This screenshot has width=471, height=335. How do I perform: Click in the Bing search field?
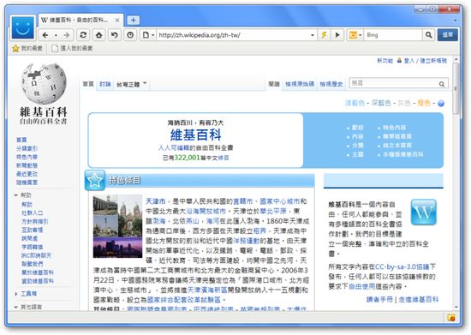pyautogui.click(x=393, y=35)
